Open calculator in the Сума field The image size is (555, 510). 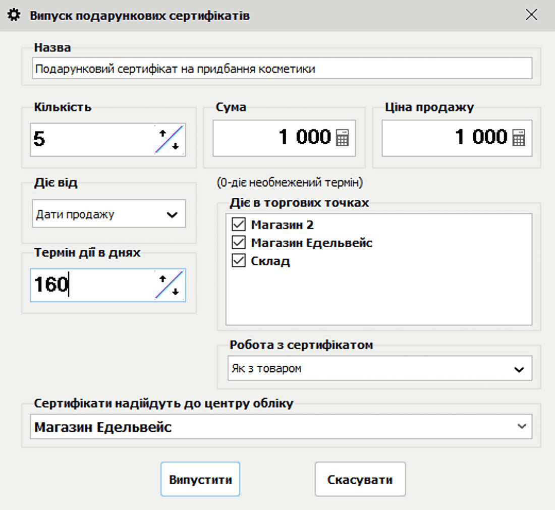343,138
